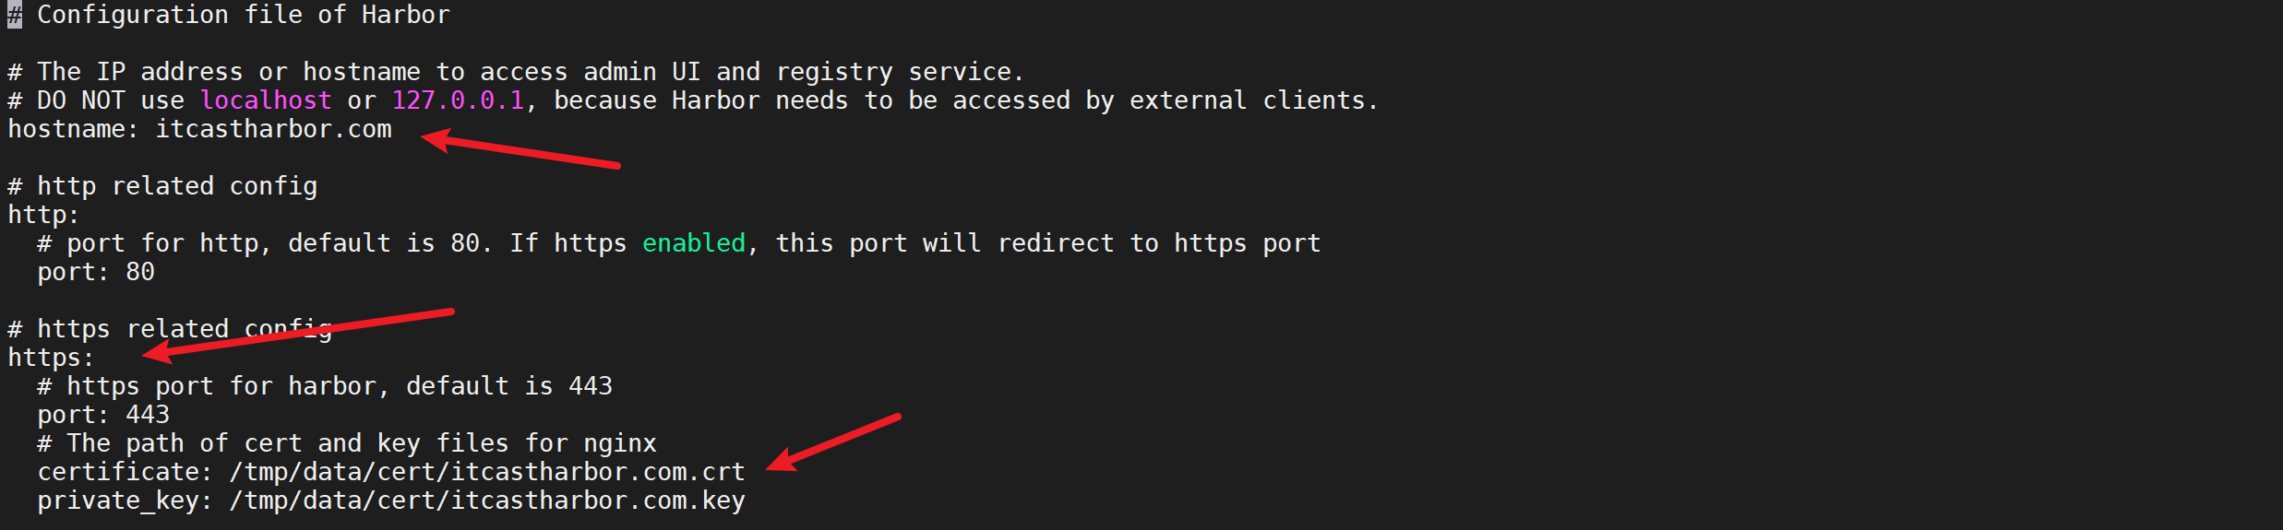This screenshot has height=530, width=2283.
Task: Click the http: section key
Action: pyautogui.click(x=43, y=215)
